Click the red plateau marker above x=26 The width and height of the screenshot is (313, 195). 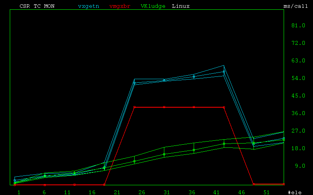point(134,107)
